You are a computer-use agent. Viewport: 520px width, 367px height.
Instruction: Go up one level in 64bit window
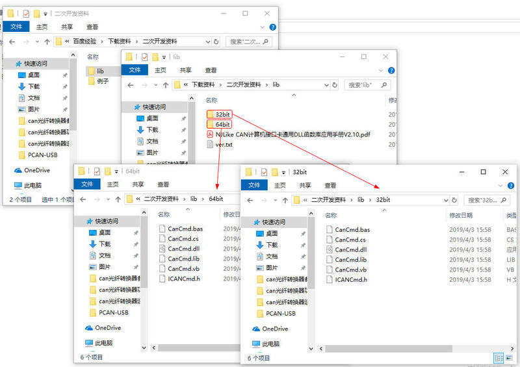tap(118, 199)
